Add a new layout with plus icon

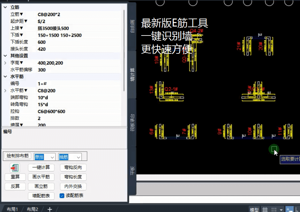tap(50, 209)
